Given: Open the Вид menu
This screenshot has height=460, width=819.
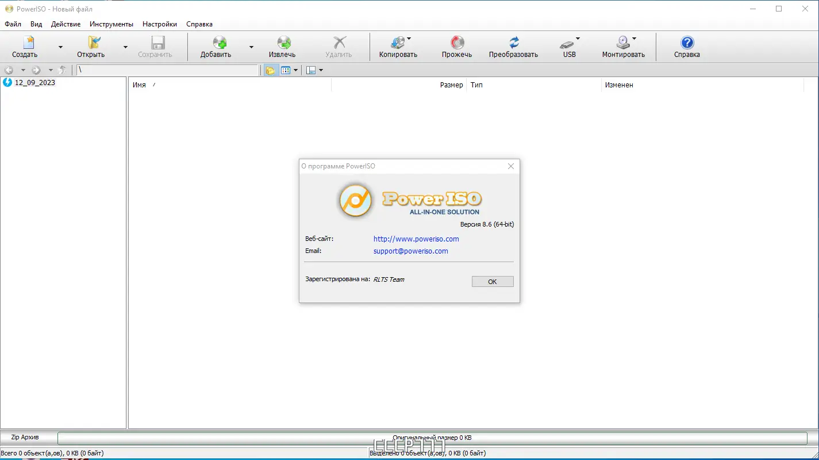Looking at the screenshot, I should (x=36, y=24).
